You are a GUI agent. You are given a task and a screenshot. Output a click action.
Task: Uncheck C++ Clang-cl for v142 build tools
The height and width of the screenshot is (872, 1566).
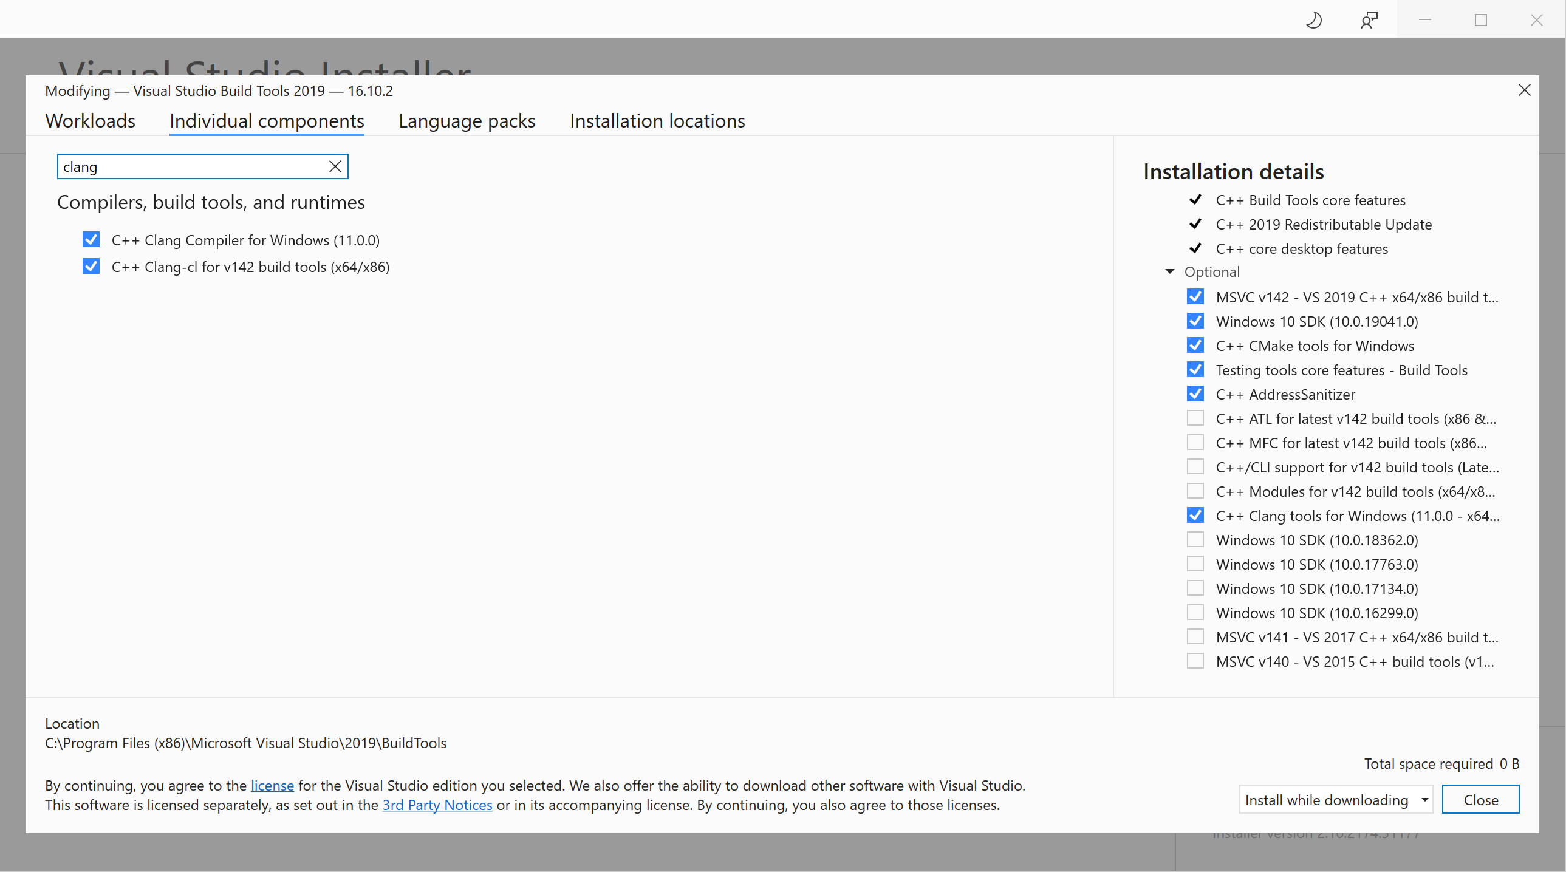point(91,267)
